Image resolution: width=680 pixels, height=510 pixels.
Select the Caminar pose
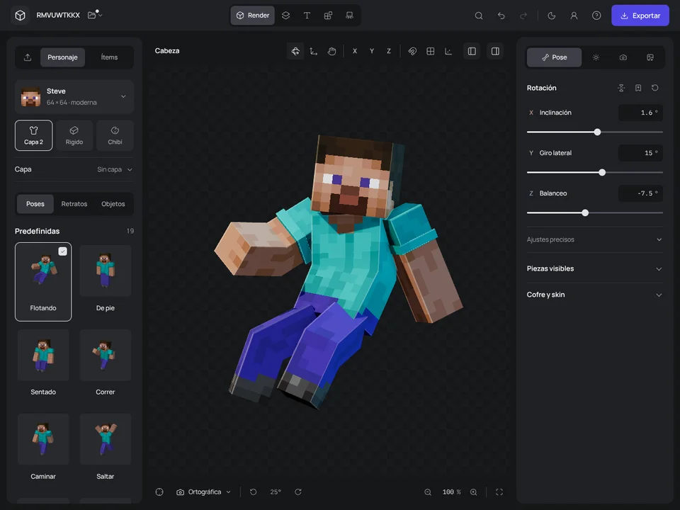tap(43, 448)
